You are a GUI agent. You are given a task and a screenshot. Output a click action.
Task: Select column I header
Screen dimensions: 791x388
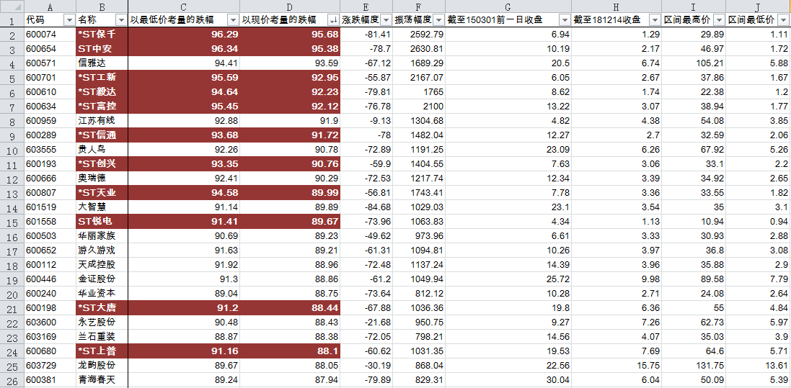click(694, 6)
